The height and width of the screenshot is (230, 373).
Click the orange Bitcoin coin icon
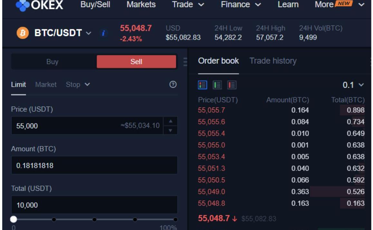pyautogui.click(x=23, y=33)
